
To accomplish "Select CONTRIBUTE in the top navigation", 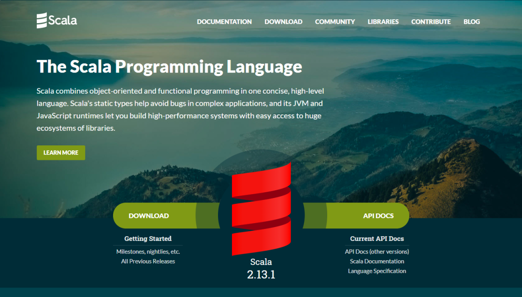I will coord(431,22).
